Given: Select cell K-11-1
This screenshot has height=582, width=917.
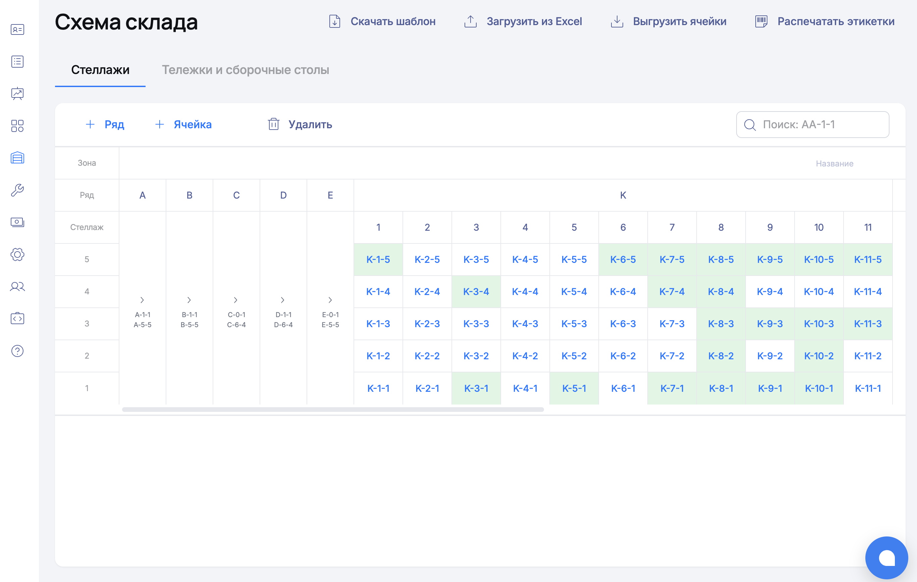Looking at the screenshot, I should pos(868,388).
